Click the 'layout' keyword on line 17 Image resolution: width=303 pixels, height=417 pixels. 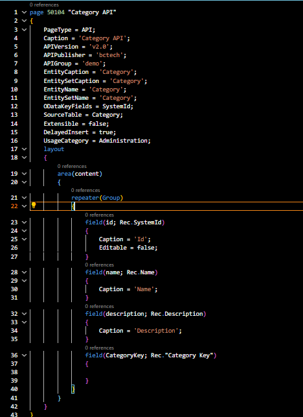54,149
